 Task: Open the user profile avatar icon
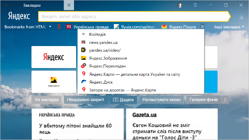180,5
